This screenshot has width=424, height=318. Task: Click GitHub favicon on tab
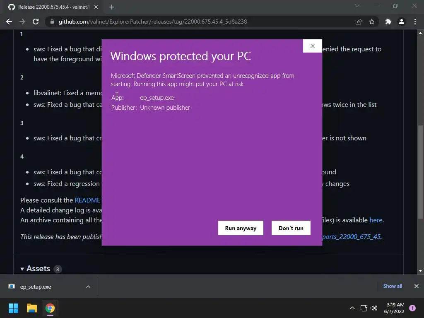(x=11, y=7)
